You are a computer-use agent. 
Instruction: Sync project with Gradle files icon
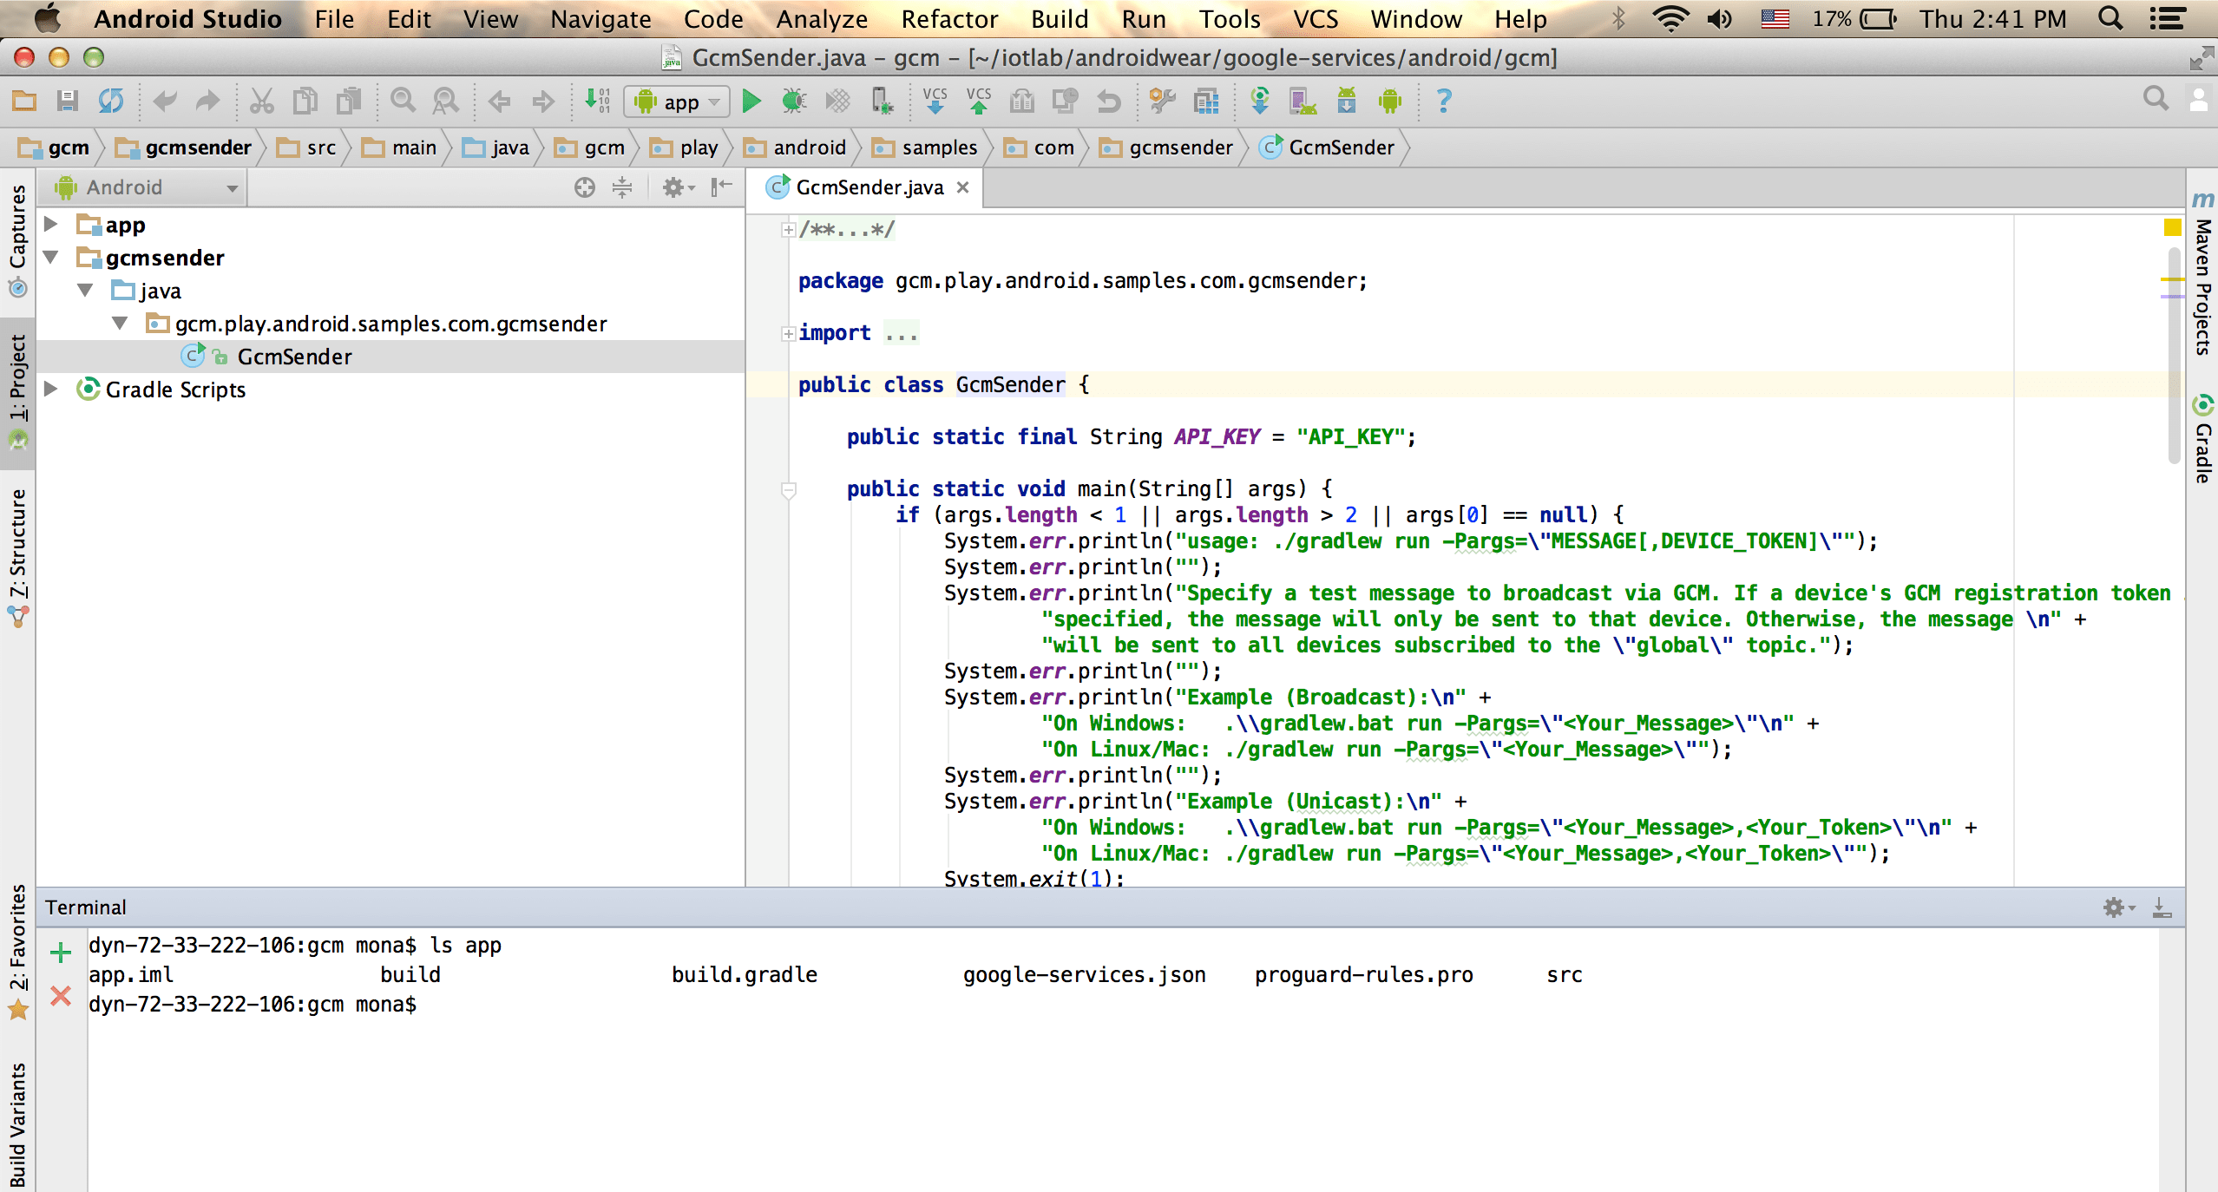(x=1260, y=101)
